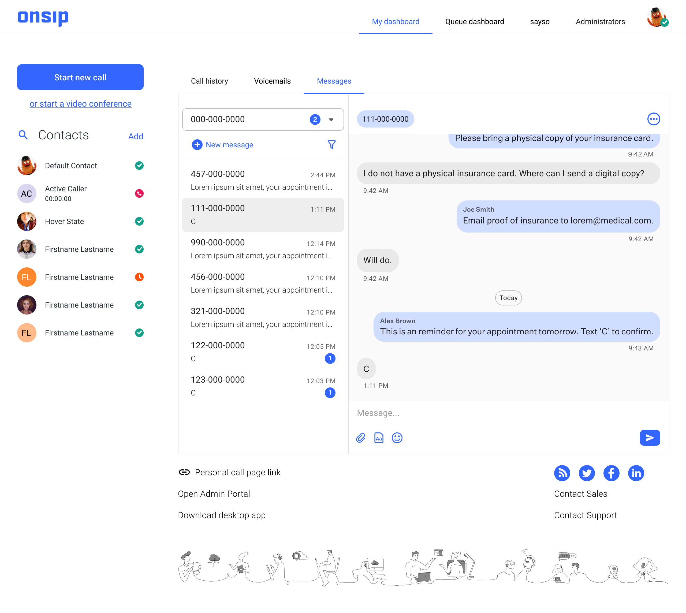Screen dimensions: 686x613
Task: Click the 'Will do.' message bubble
Action: point(377,260)
